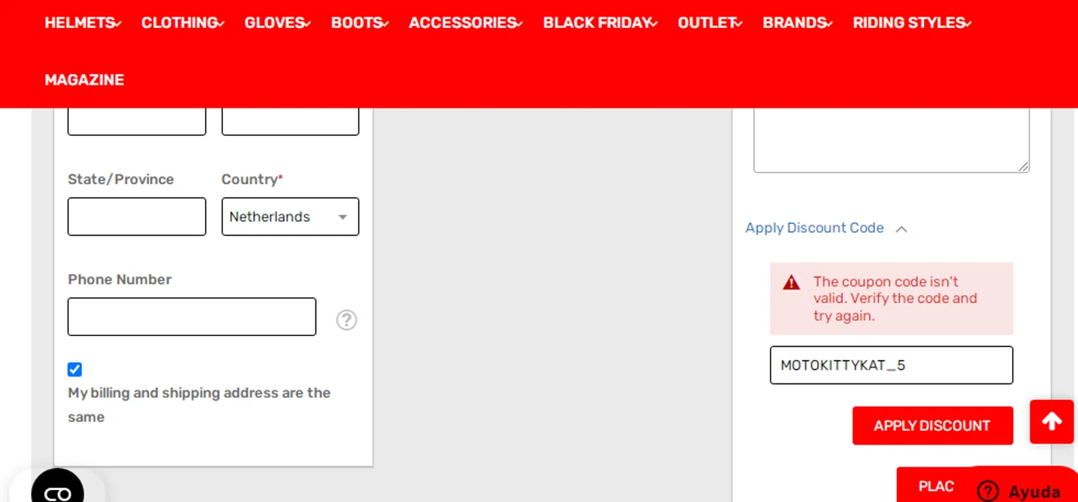Collapse the Apply Discount Code section
Screen dimensions: 1078x502
pos(826,228)
